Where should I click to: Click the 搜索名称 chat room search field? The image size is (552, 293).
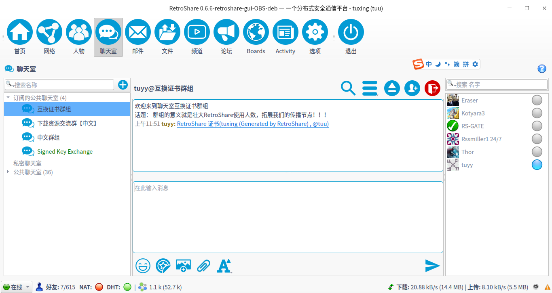59,85
